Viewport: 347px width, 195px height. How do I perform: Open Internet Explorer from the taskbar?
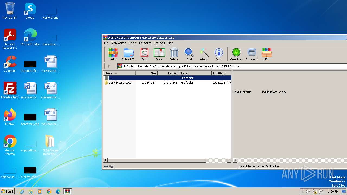[x=22, y=191]
